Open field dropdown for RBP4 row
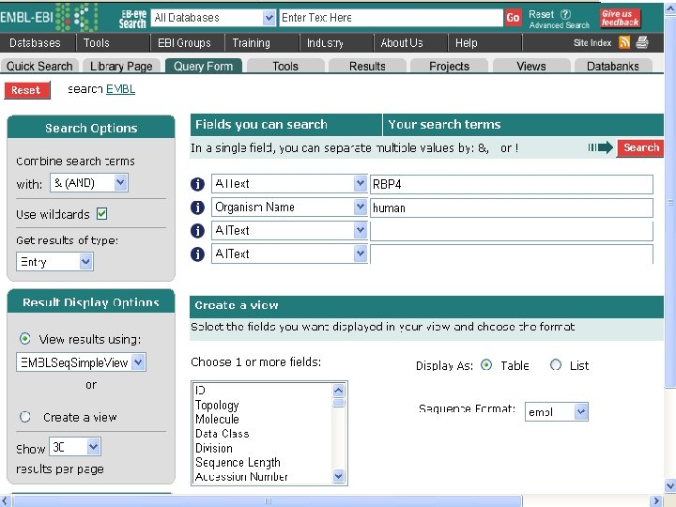Image resolution: width=676 pixels, height=507 pixels. click(289, 184)
